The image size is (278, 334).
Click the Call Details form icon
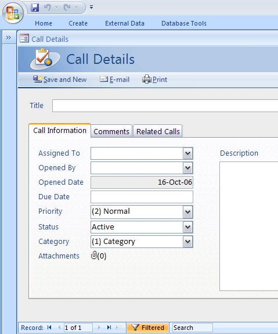click(x=24, y=38)
